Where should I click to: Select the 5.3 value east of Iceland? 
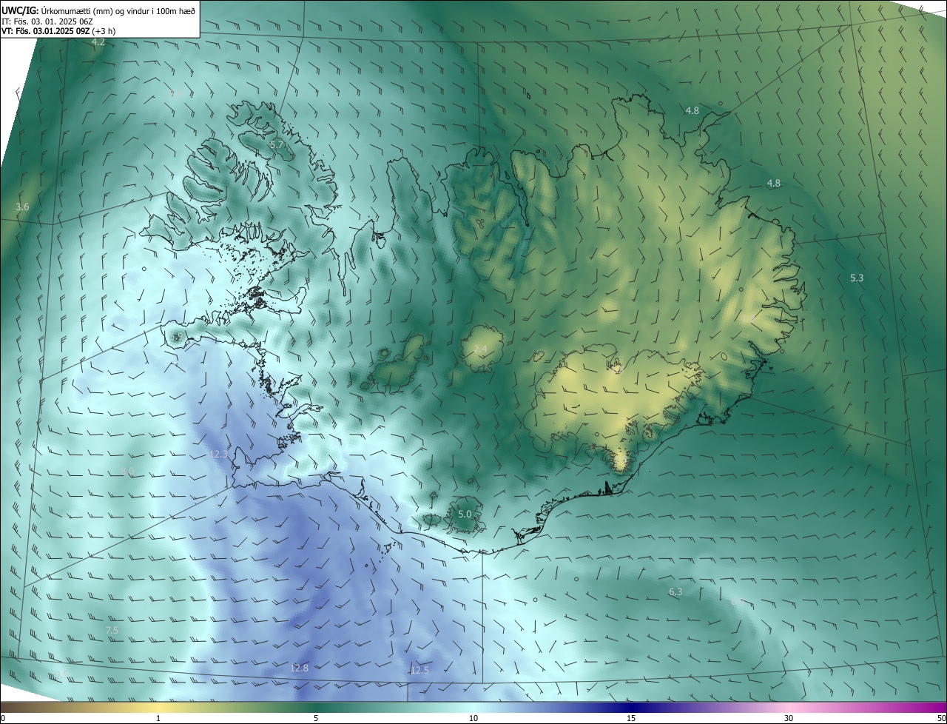(x=857, y=278)
